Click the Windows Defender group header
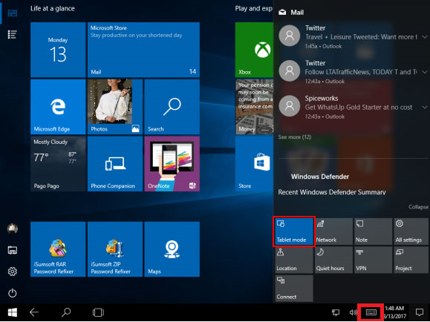This screenshot has width=430, height=322. point(320,177)
